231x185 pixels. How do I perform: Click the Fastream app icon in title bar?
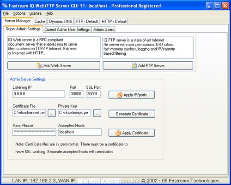(x=5, y=6)
